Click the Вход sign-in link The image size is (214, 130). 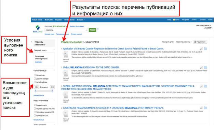(169, 20)
